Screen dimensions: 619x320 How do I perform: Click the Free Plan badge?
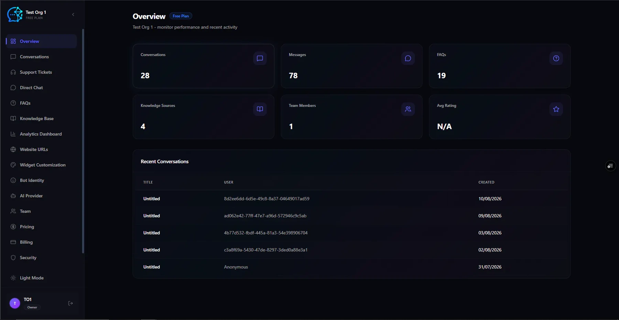point(181,16)
